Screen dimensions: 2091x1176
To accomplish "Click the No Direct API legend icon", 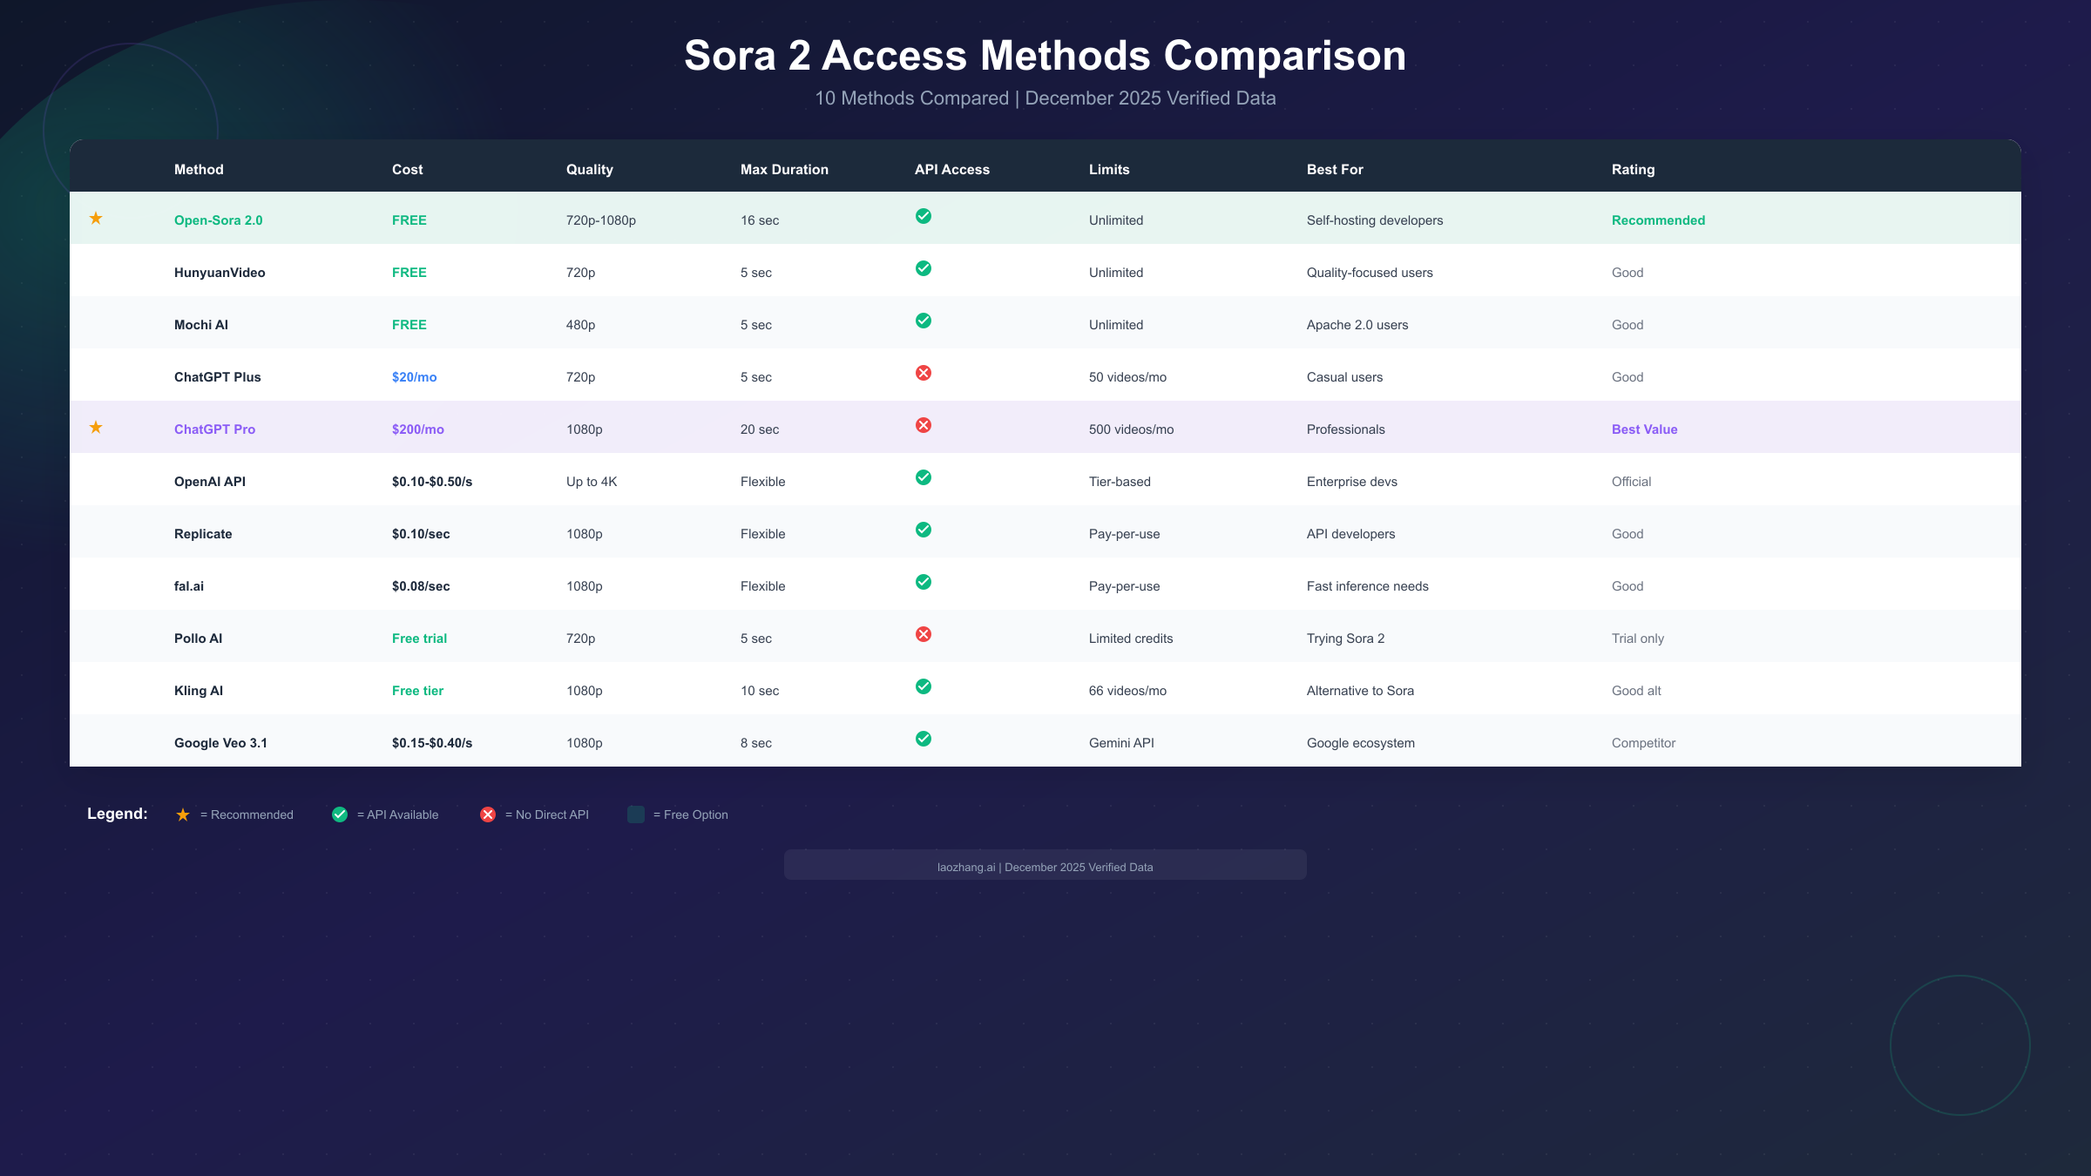I will [x=488, y=814].
